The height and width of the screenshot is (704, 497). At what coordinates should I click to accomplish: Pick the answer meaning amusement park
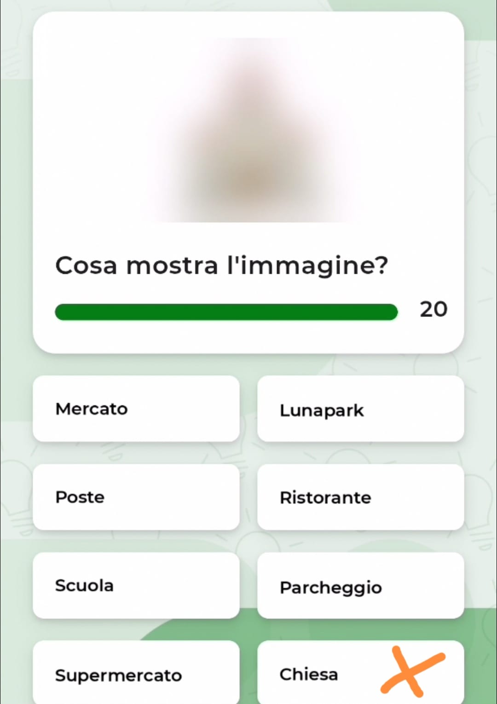360,409
